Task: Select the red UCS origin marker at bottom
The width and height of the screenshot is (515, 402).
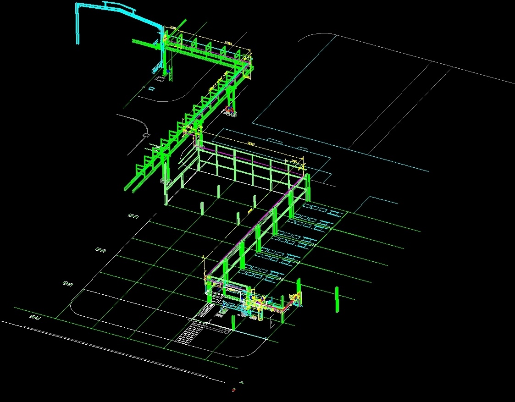Action: (234, 389)
